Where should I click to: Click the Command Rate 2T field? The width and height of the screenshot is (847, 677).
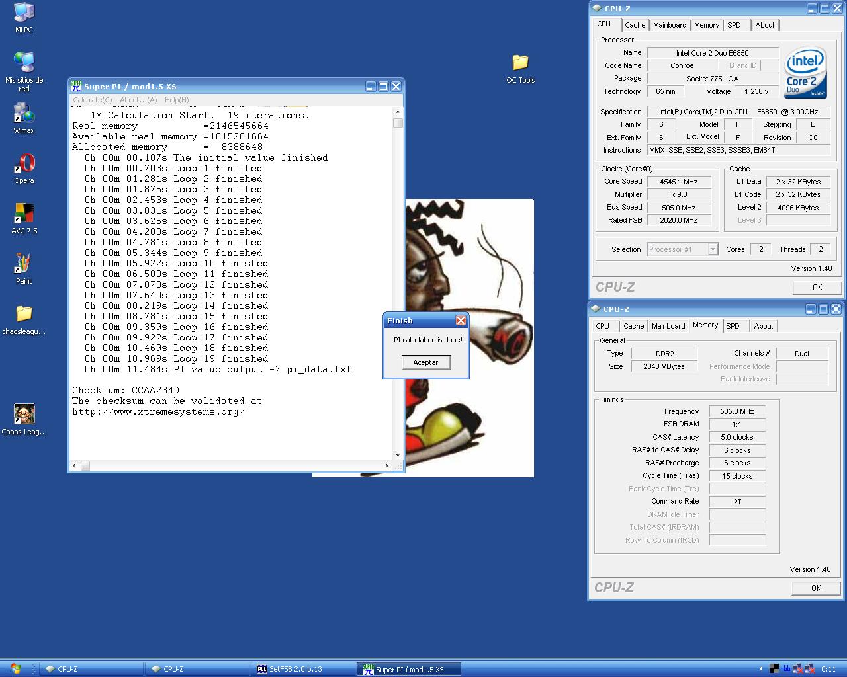(737, 502)
